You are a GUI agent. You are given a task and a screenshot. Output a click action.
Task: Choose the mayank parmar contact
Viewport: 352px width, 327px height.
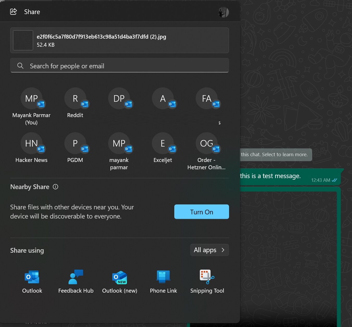tap(119, 152)
